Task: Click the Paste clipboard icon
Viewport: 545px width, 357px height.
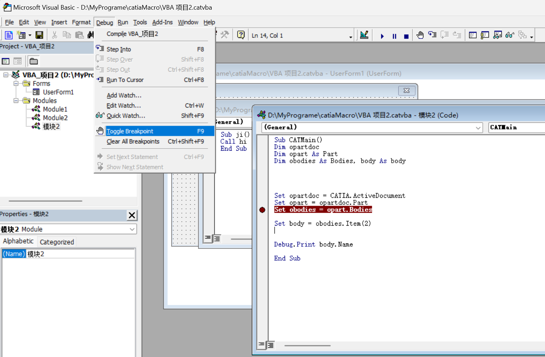Action: (79, 35)
